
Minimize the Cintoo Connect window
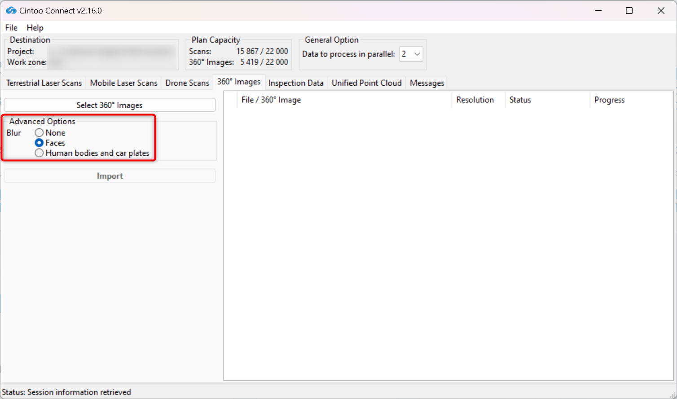point(598,10)
